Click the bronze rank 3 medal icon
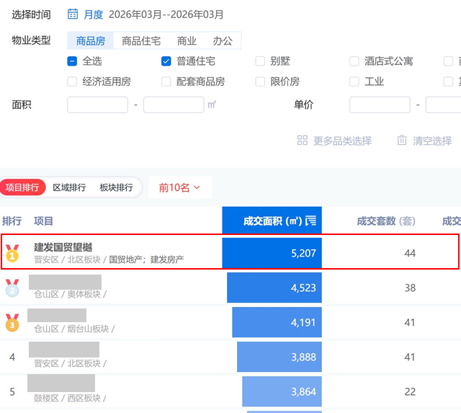Screen dimensions: 461x413 (12, 322)
